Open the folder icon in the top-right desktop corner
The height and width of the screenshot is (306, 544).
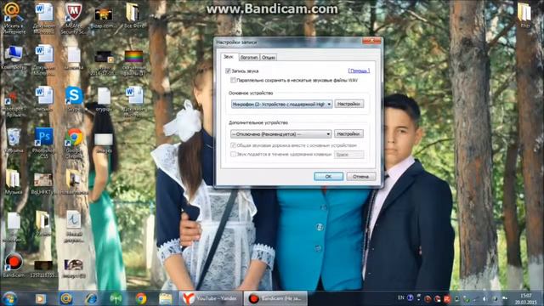point(524,14)
